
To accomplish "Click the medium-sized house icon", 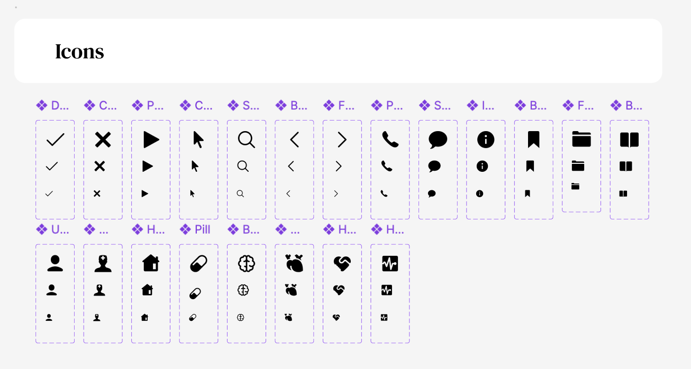I will tap(148, 290).
